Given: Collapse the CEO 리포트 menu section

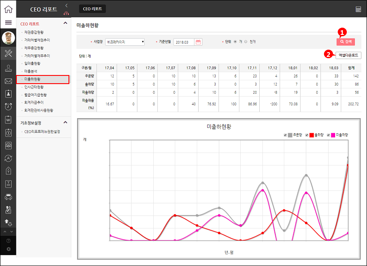Looking at the screenshot, I should click(65, 23).
